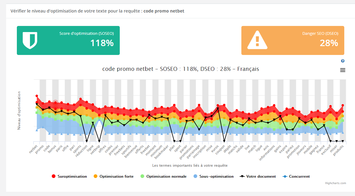Click the chart title text
The height and width of the screenshot is (196, 355).
(x=180, y=69)
